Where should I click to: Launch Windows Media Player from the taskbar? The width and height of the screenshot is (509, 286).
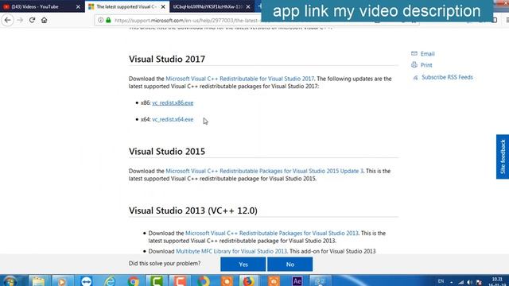(62, 280)
